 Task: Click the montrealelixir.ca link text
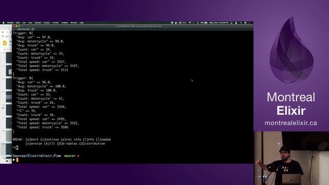tap(290, 123)
